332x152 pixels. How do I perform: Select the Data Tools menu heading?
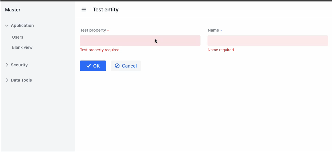tap(21, 80)
